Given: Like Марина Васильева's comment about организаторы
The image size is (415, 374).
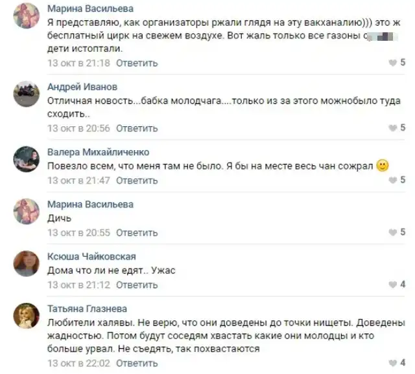Looking at the screenshot, I should coord(393,63).
